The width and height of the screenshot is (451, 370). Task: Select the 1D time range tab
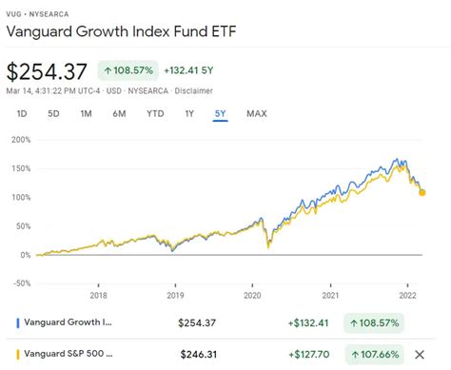[22, 113]
